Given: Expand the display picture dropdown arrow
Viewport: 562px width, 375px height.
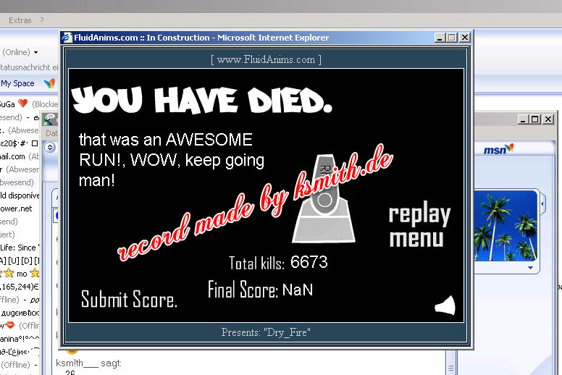Looking at the screenshot, I should pos(531,268).
